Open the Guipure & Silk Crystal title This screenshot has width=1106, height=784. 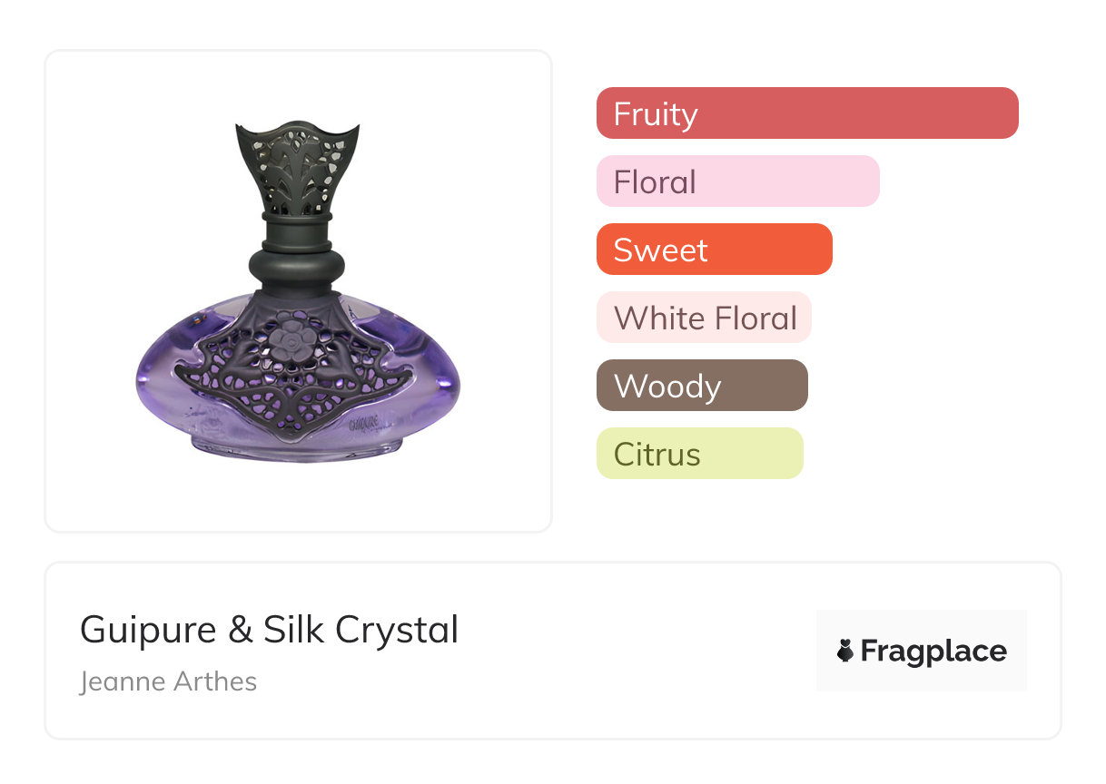point(269,630)
